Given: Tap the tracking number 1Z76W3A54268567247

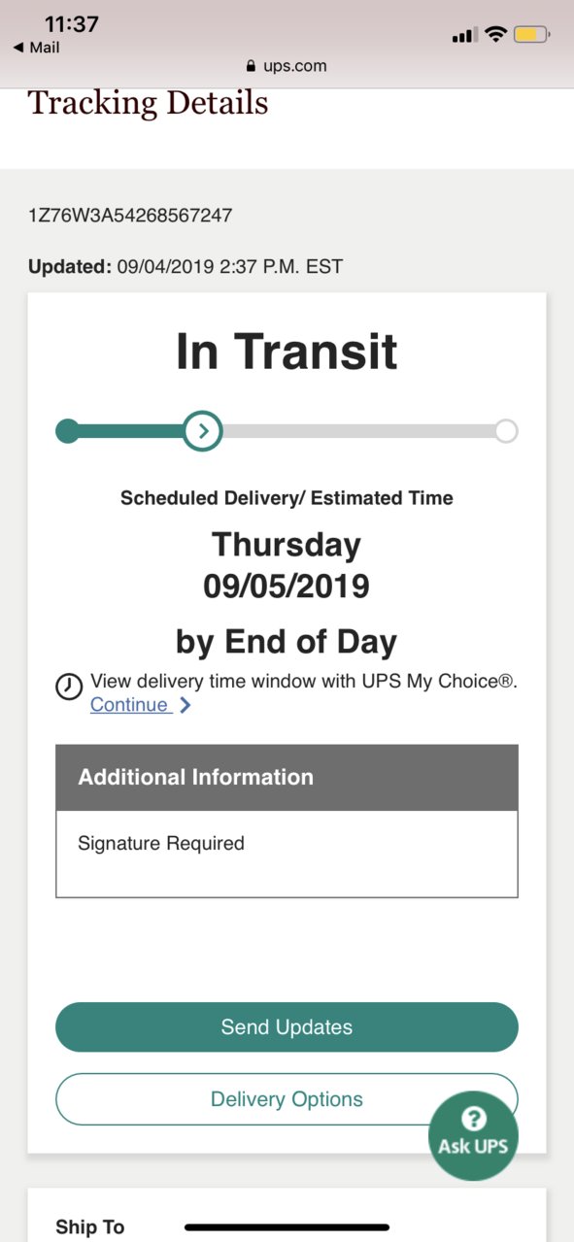Looking at the screenshot, I should (x=130, y=215).
